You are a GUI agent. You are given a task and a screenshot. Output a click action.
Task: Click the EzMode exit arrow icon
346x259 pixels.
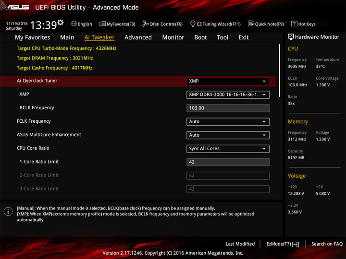296,244
